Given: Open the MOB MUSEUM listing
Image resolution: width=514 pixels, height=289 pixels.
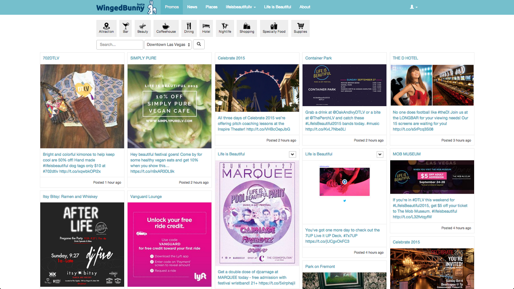Looking at the screenshot, I should tap(407, 154).
